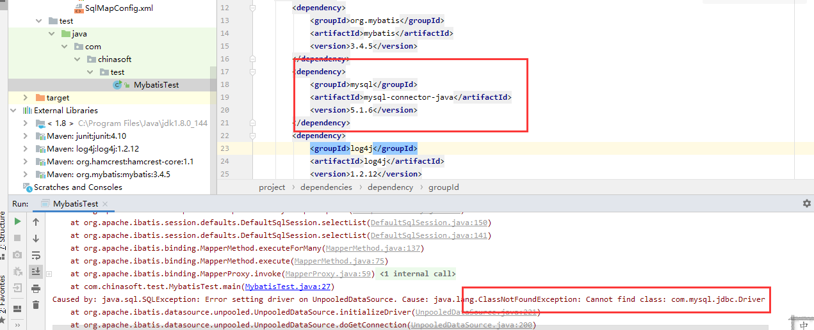Open the Structure side tool window
The width and height of the screenshot is (814, 330).
click(x=3, y=233)
